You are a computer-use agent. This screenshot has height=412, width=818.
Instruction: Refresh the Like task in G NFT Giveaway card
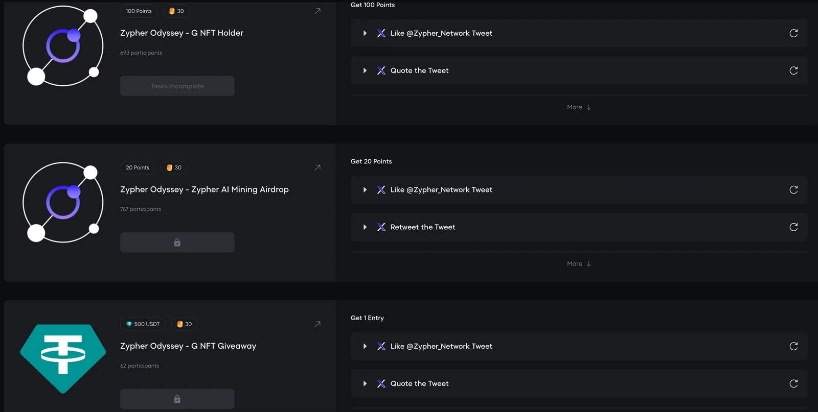point(793,346)
